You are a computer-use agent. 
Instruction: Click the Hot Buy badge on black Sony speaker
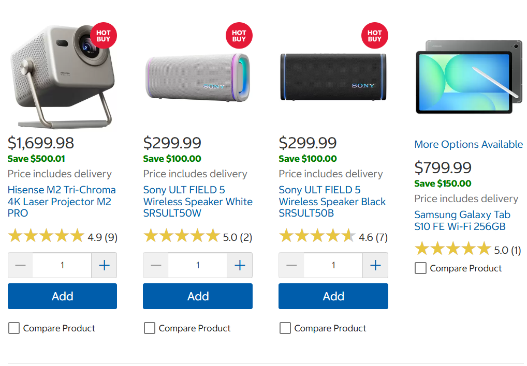375,36
